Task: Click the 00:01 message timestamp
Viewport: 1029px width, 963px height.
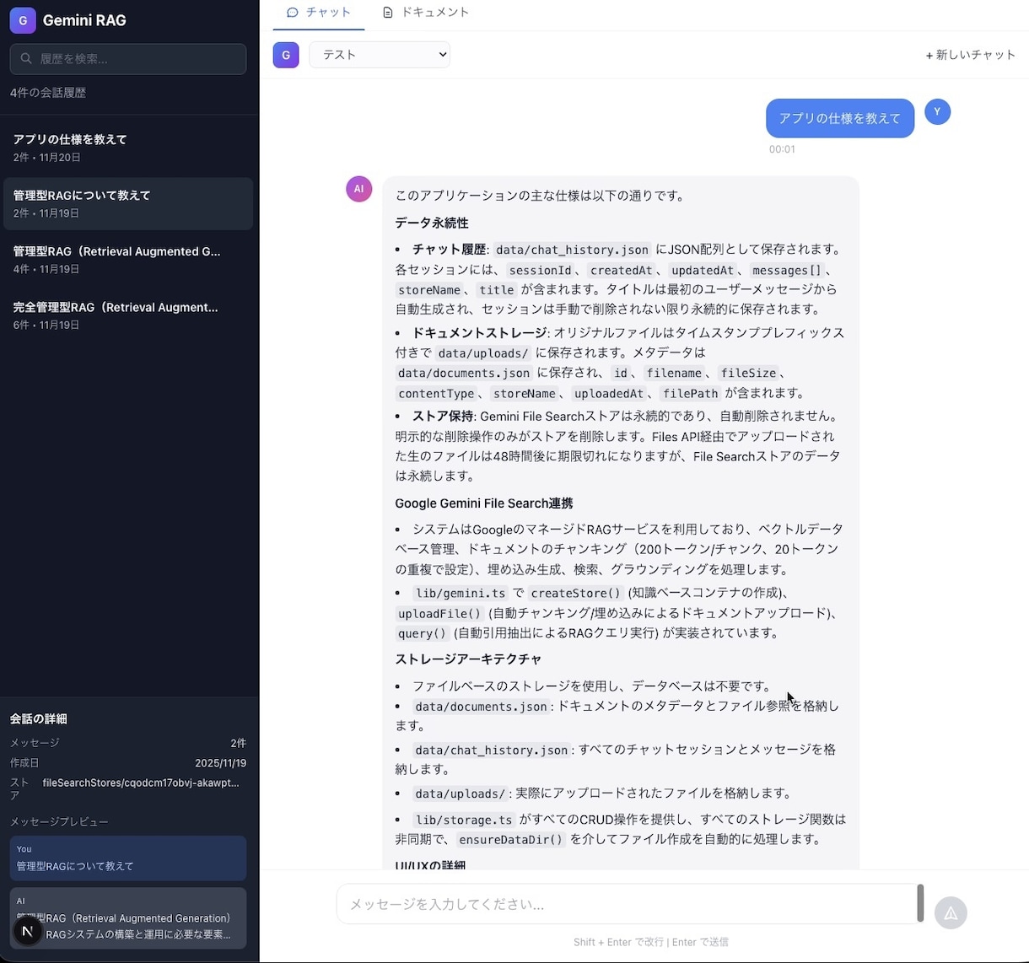Action: pyautogui.click(x=782, y=149)
